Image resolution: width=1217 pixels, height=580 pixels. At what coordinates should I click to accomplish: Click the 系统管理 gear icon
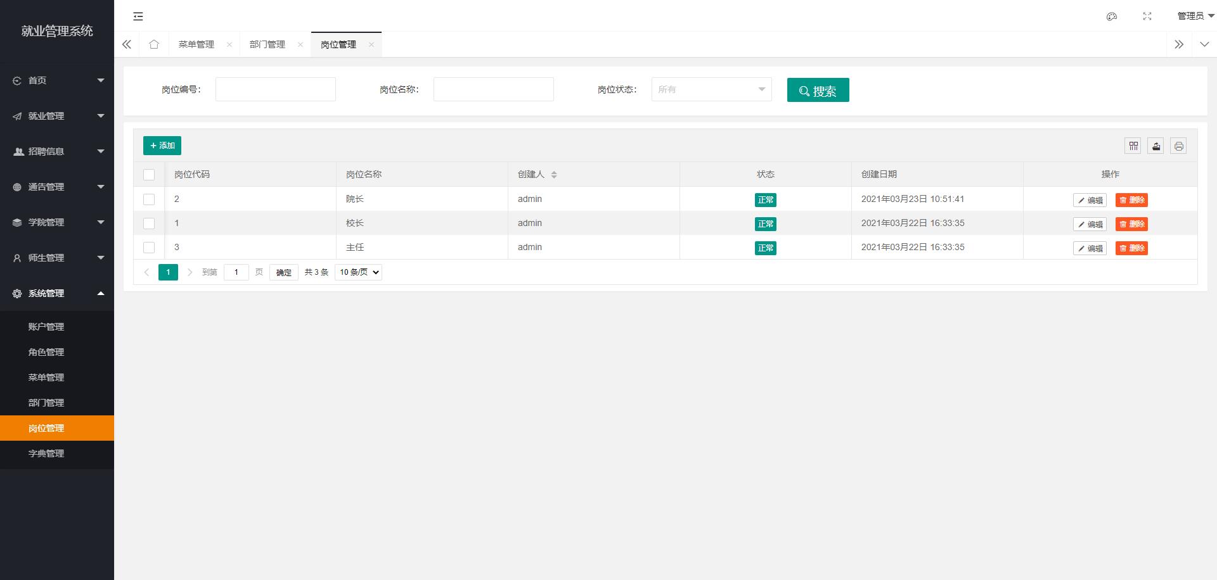click(17, 294)
